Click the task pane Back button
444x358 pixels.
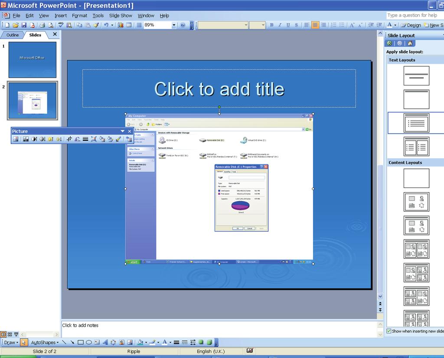coord(390,43)
